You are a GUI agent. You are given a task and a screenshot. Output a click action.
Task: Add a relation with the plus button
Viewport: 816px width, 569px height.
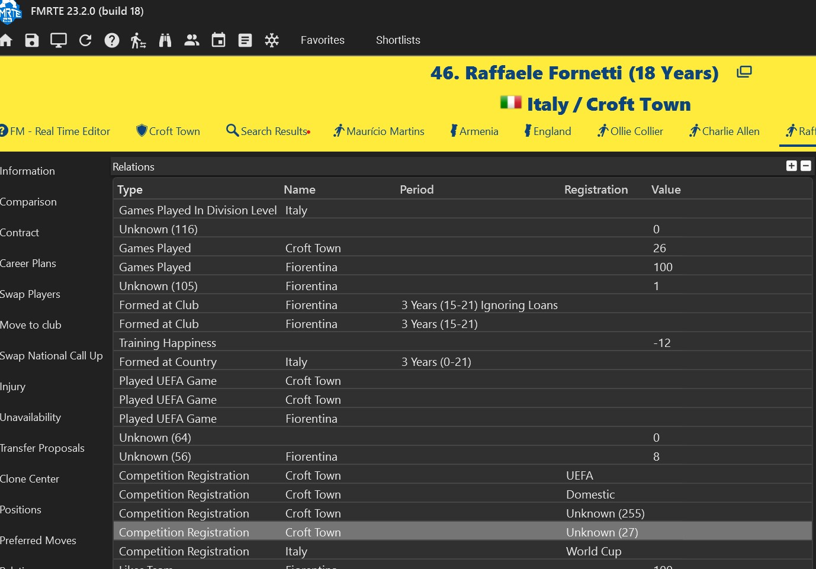tap(791, 166)
